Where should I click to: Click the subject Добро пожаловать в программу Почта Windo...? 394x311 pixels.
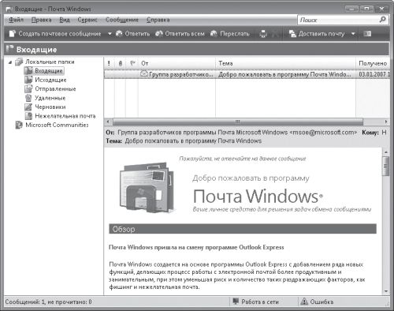tap(284, 74)
